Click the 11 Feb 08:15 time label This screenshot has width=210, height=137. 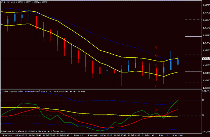click(49, 135)
